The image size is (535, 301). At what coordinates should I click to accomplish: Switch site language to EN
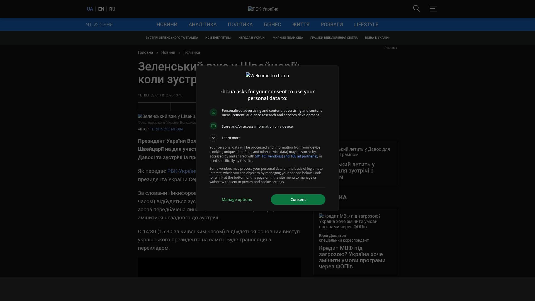click(x=101, y=9)
